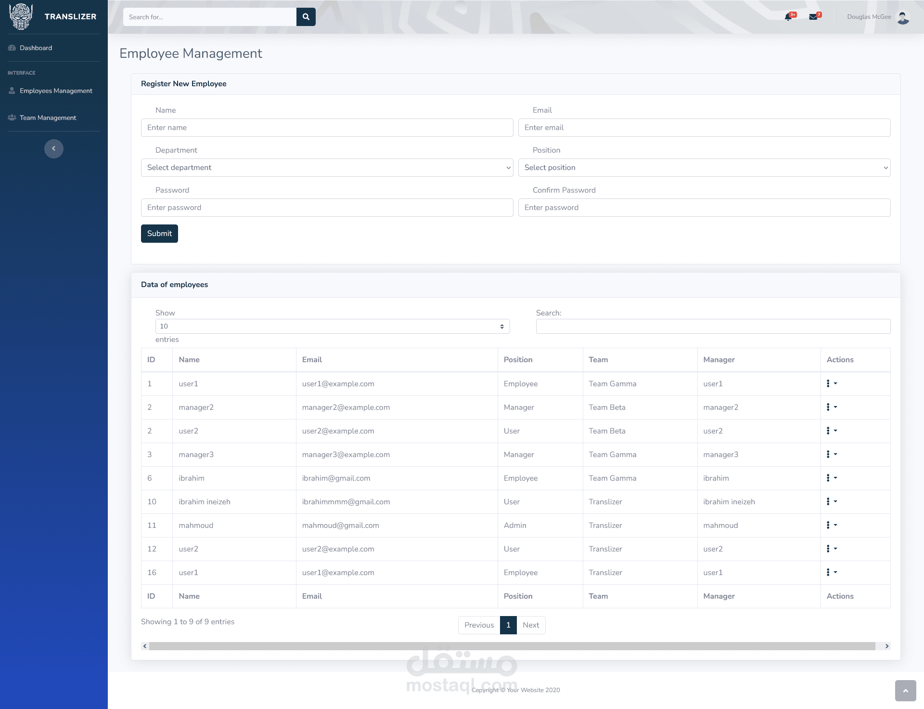The image size is (924, 709).
Task: Open the actions menu for the ibrahim row
Action: (x=831, y=478)
